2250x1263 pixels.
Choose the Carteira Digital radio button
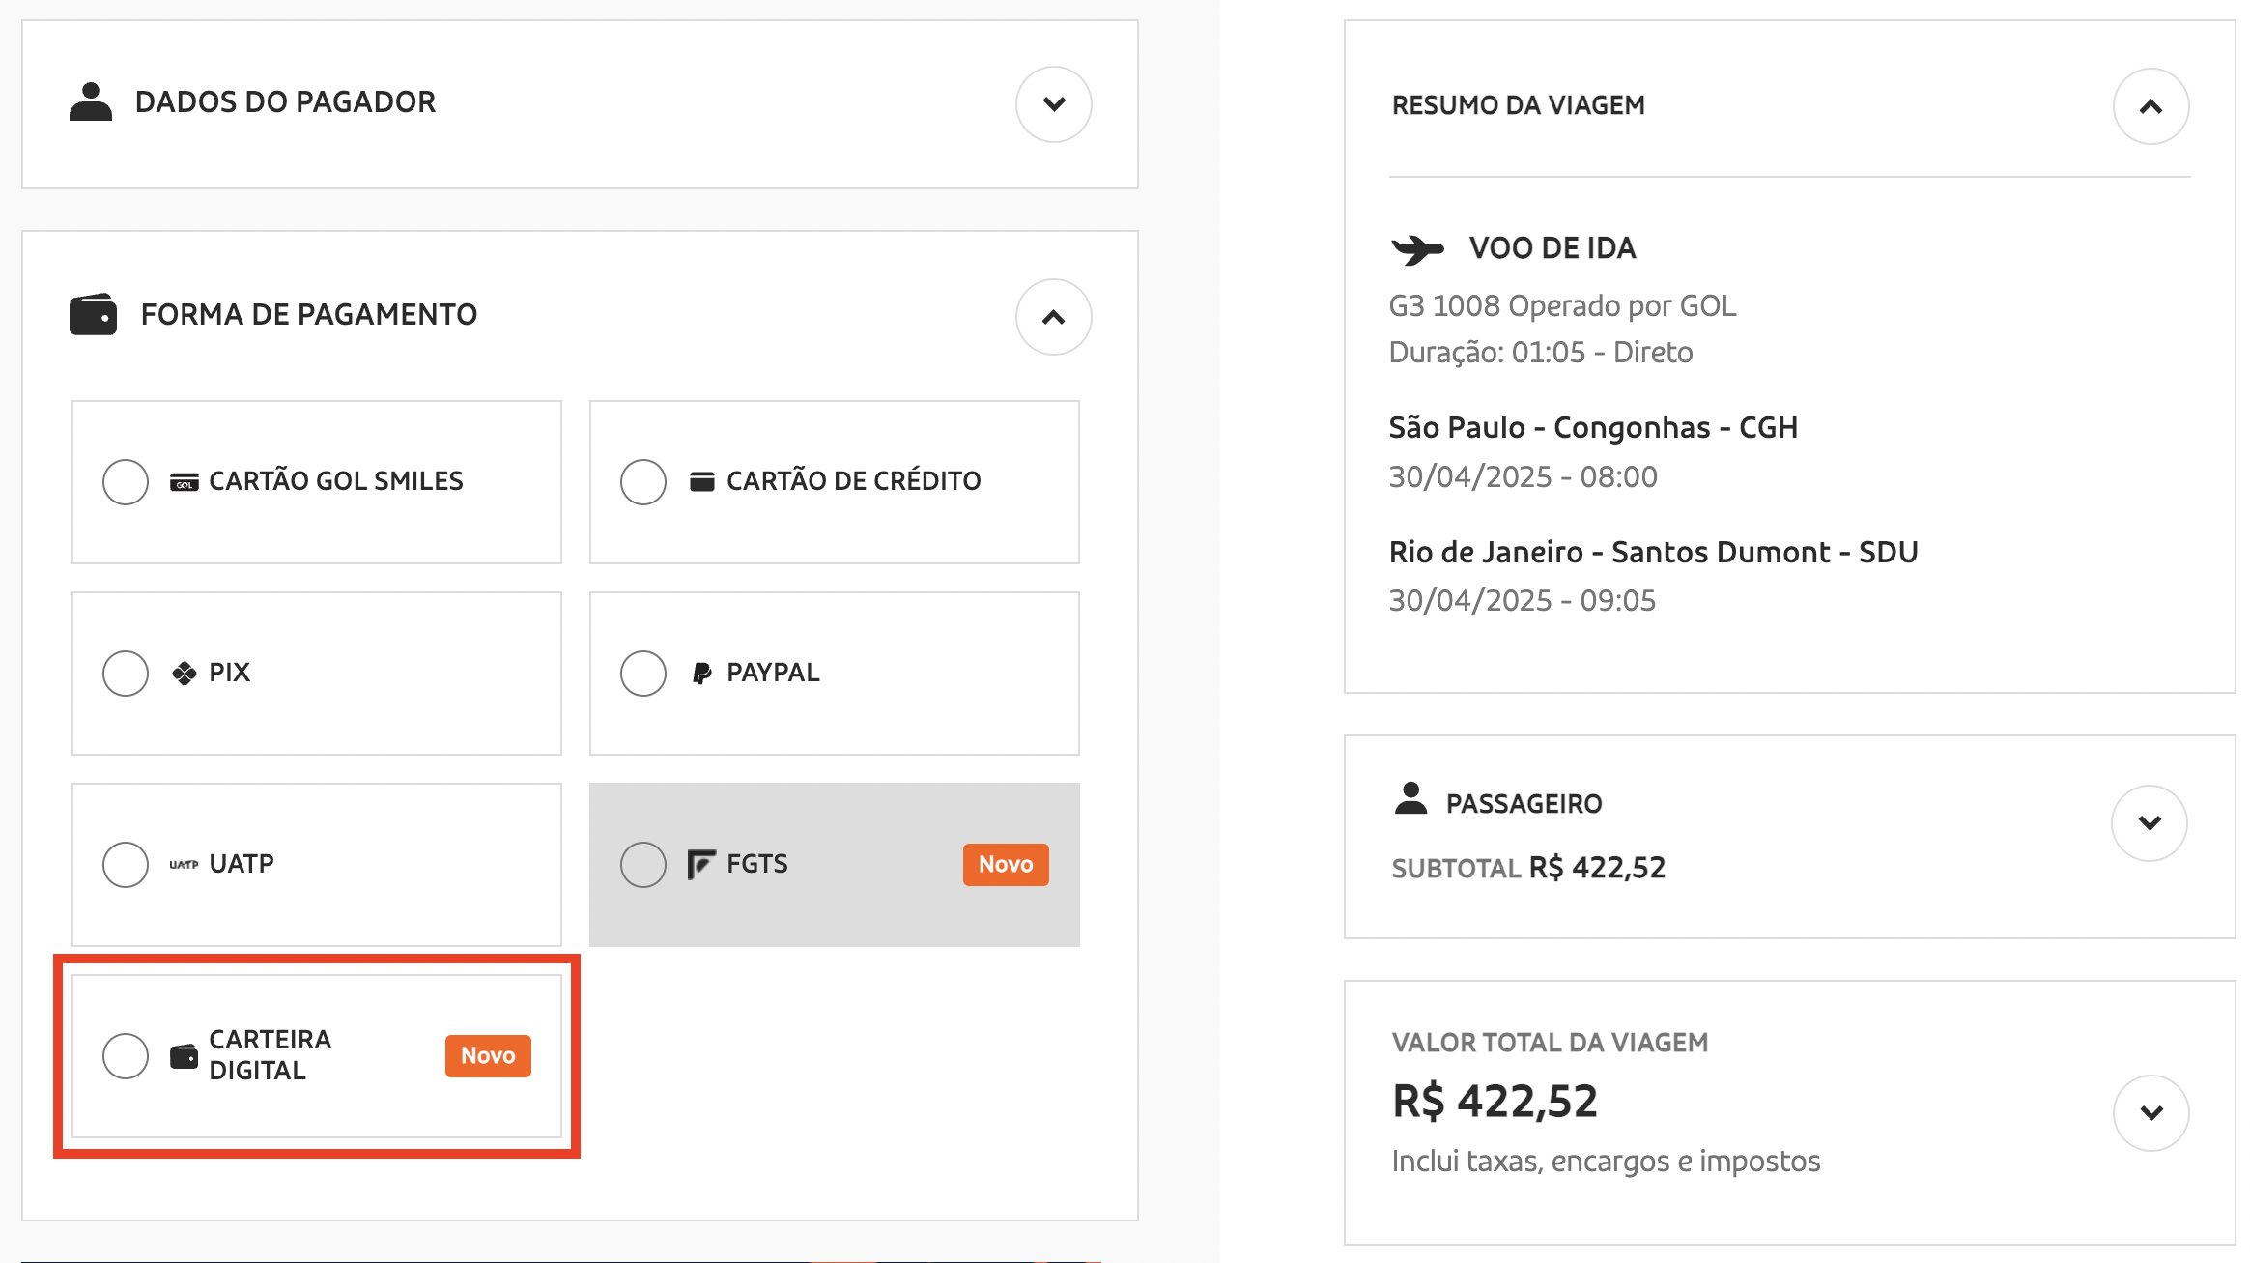(x=126, y=1056)
